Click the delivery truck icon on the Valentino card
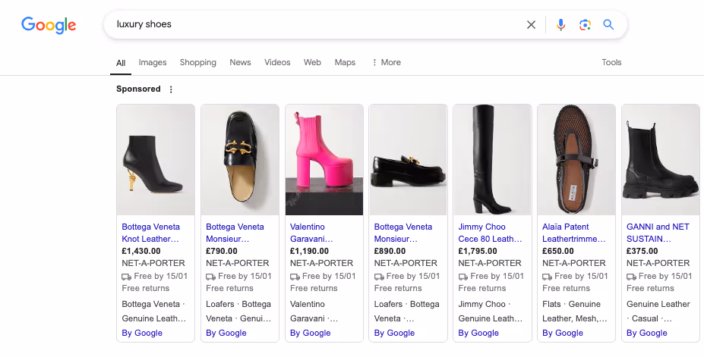The width and height of the screenshot is (704, 357). pyautogui.click(x=295, y=277)
